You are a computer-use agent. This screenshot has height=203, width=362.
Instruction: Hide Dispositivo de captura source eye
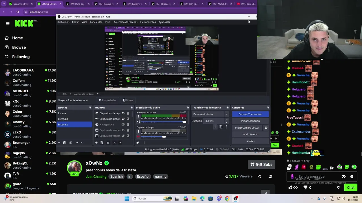[x=123, y=113]
